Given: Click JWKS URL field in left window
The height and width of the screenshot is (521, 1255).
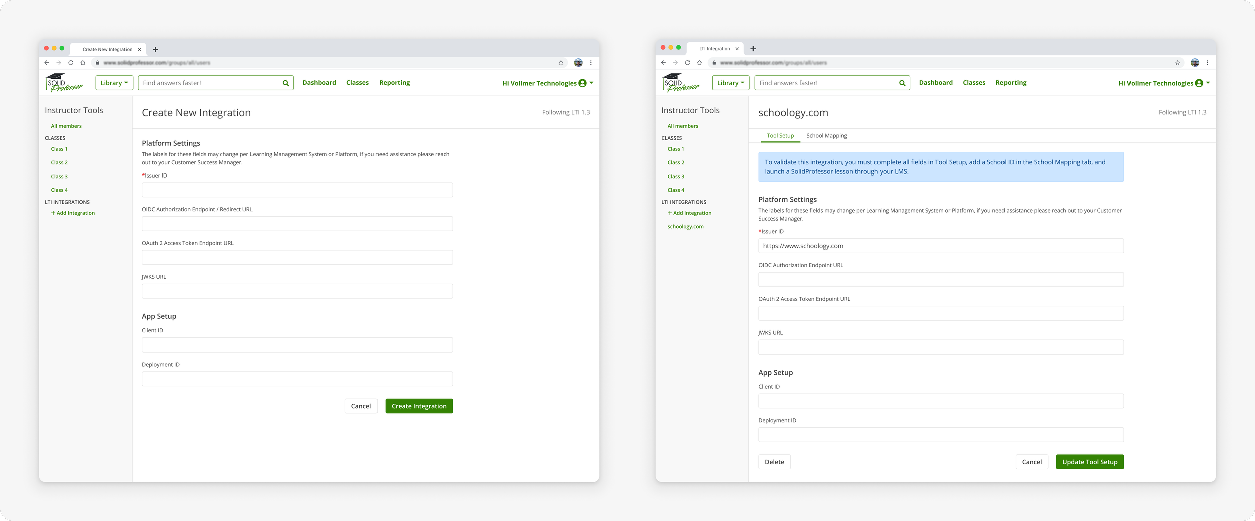Looking at the screenshot, I should 297,291.
